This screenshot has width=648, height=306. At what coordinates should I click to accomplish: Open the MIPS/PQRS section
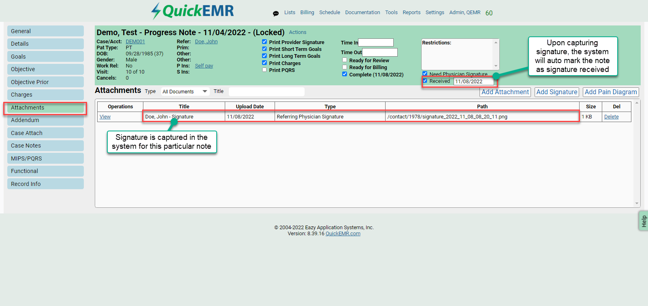(45, 158)
